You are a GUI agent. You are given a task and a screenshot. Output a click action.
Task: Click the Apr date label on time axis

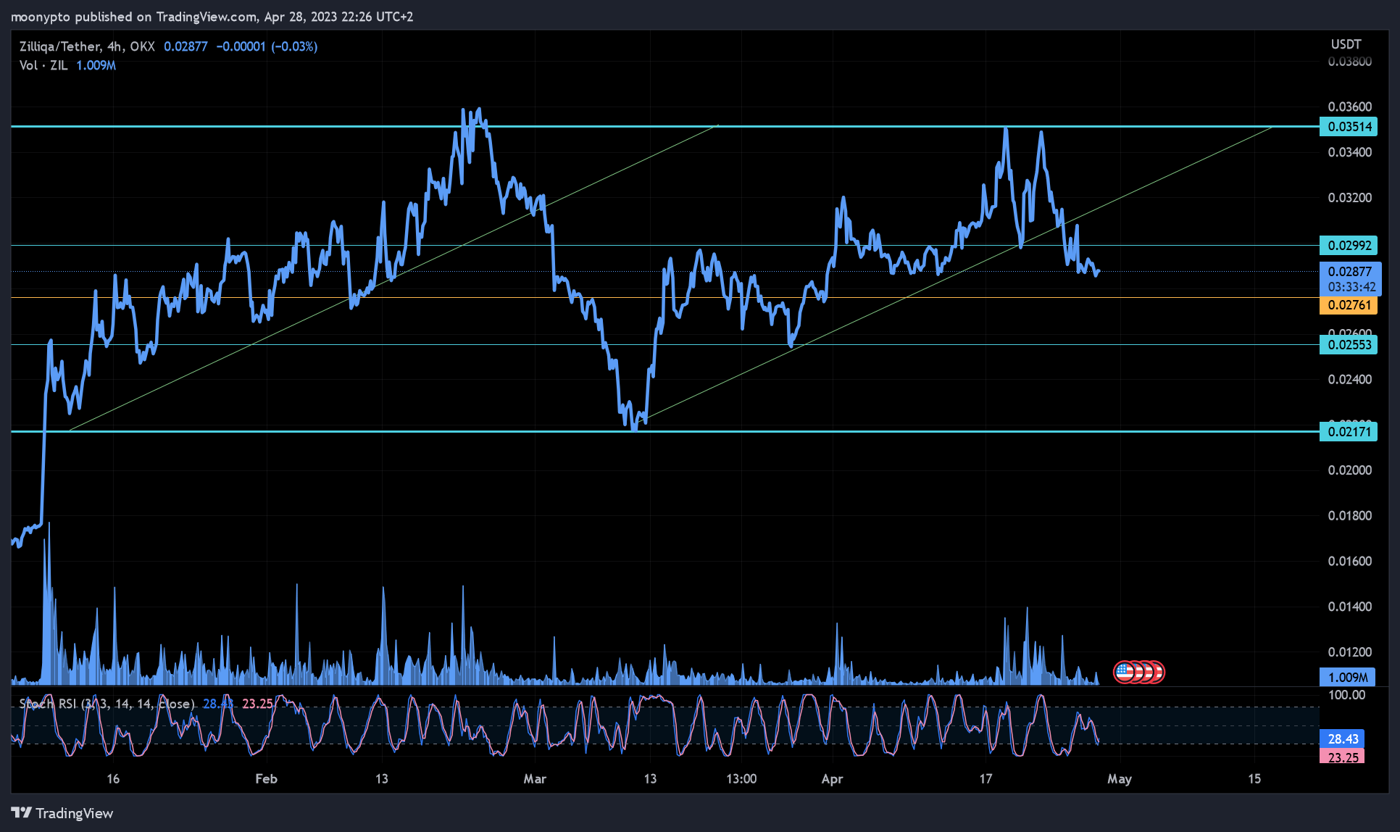pos(832,779)
